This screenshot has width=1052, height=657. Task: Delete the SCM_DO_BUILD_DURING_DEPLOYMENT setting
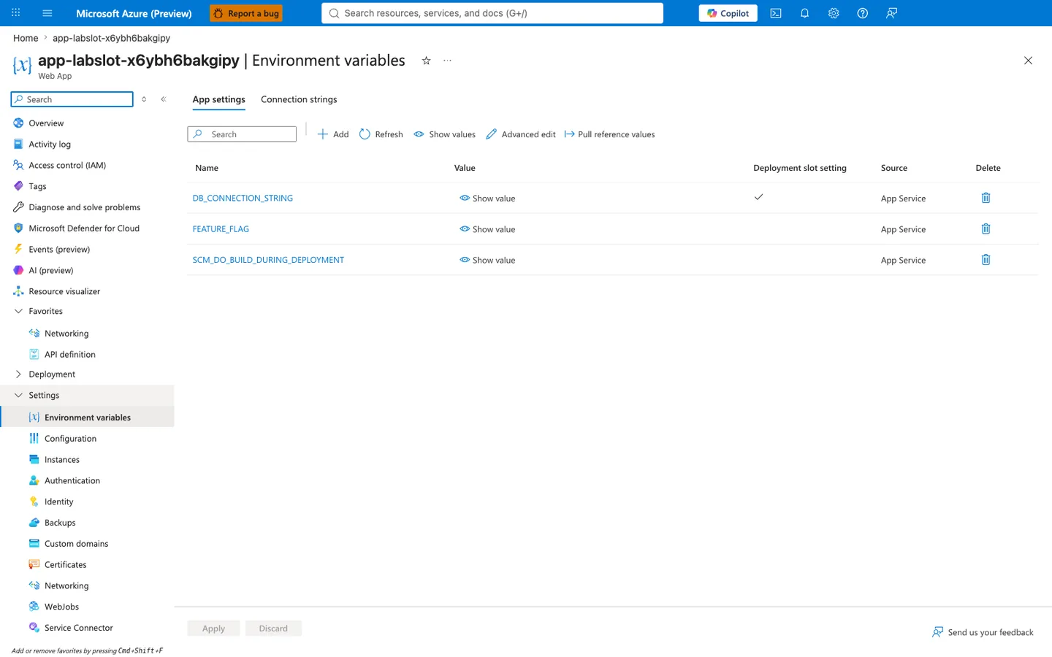click(986, 260)
